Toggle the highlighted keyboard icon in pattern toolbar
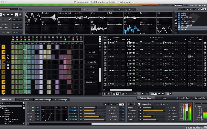The height and width of the screenshot is (129, 207). click(x=118, y=94)
